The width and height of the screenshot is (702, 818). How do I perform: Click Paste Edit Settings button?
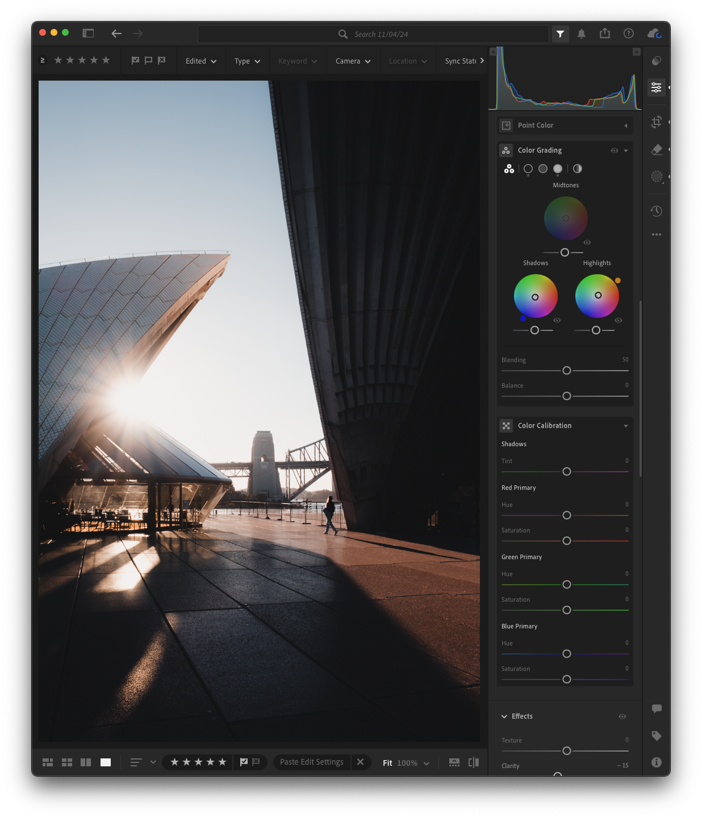click(312, 762)
